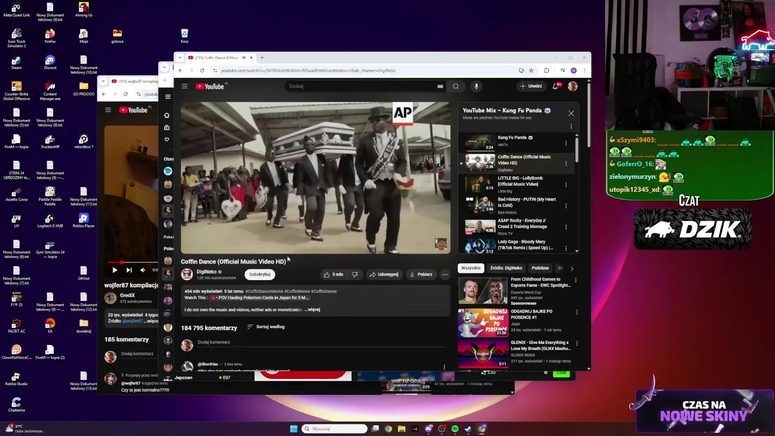Viewport: 775px width, 436px height.
Task: Open a new Chrome tab
Action: (x=262, y=58)
